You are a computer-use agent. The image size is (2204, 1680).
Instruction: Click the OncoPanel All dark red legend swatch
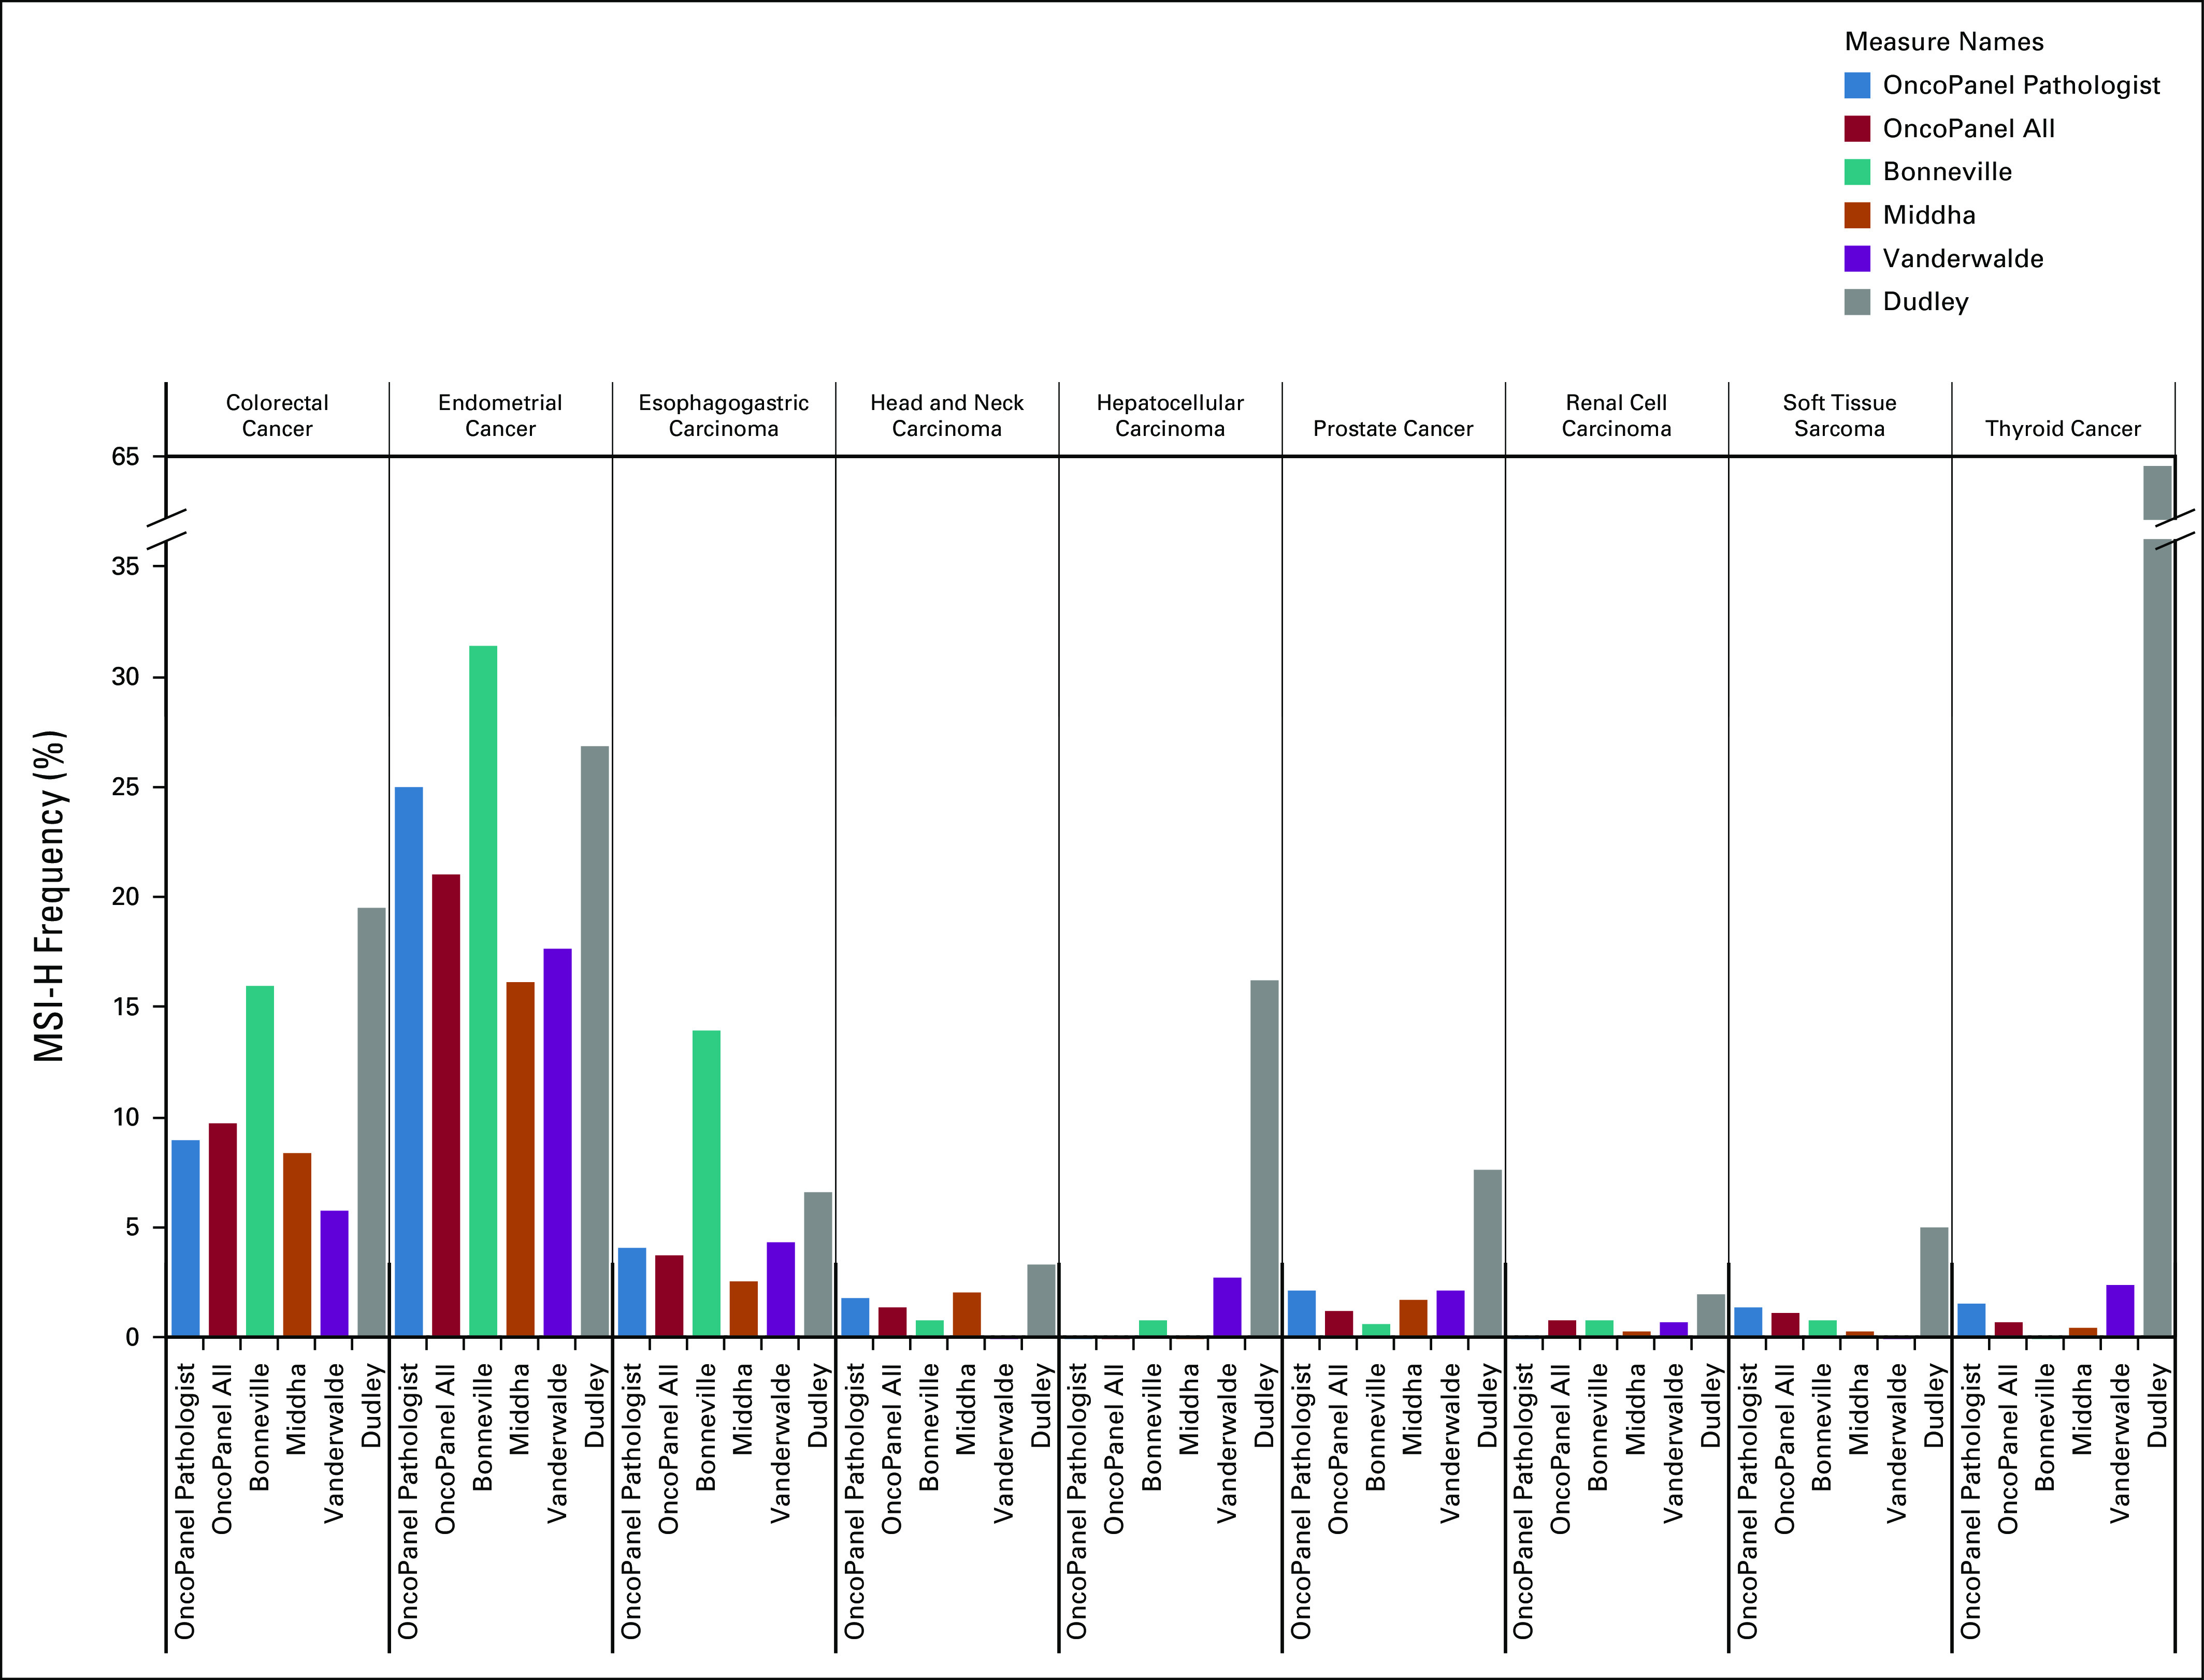(1857, 128)
